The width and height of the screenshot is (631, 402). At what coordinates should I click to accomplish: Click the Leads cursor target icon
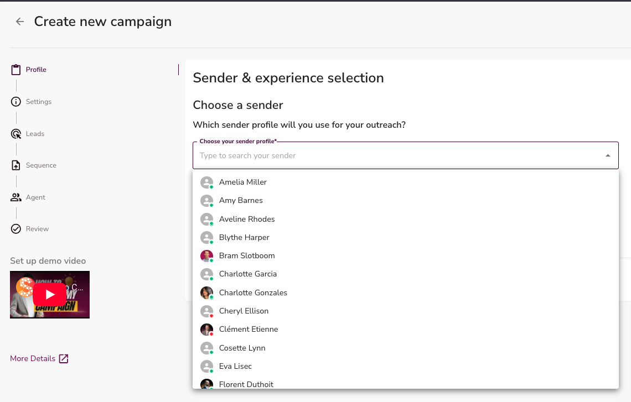click(x=16, y=134)
